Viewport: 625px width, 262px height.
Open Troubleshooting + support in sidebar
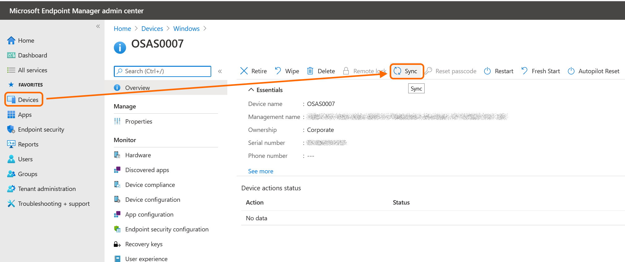[54, 204]
